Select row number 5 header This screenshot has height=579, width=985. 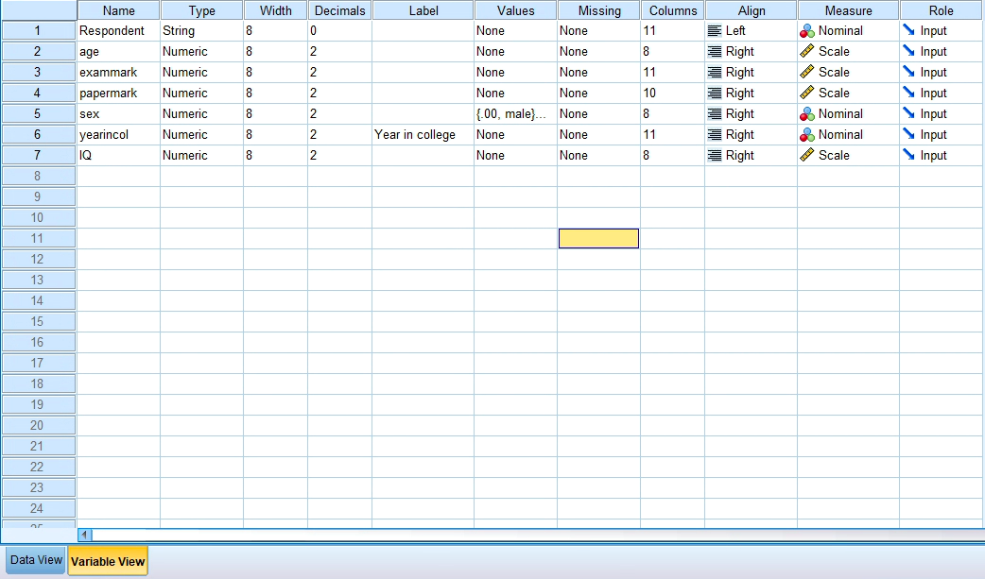tap(38, 113)
